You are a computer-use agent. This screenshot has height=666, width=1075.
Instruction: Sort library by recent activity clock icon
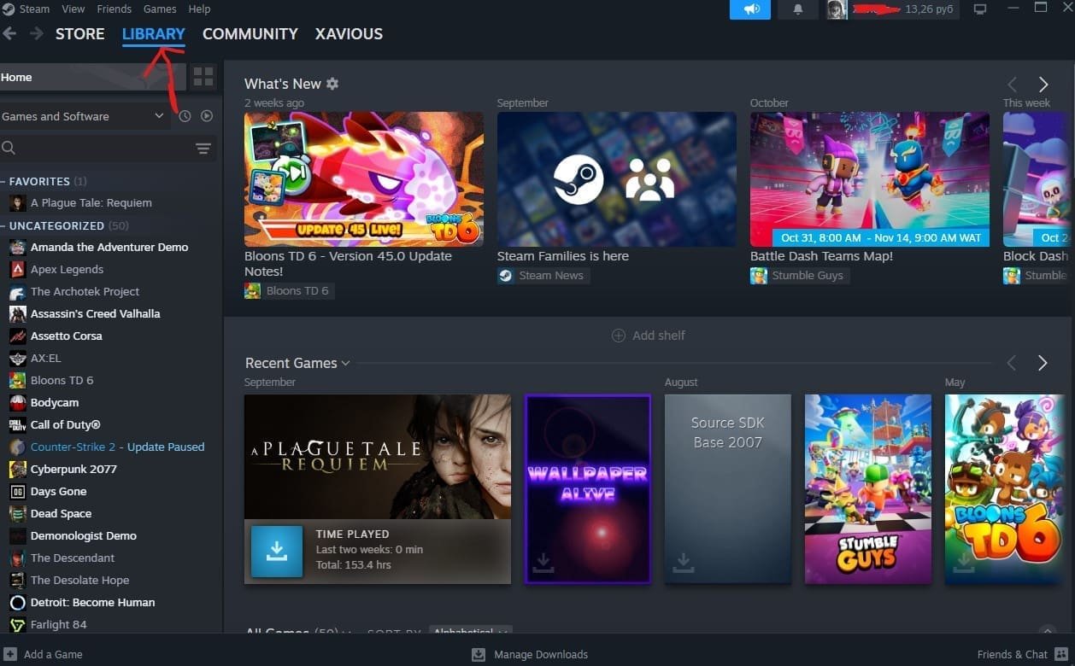coord(185,116)
